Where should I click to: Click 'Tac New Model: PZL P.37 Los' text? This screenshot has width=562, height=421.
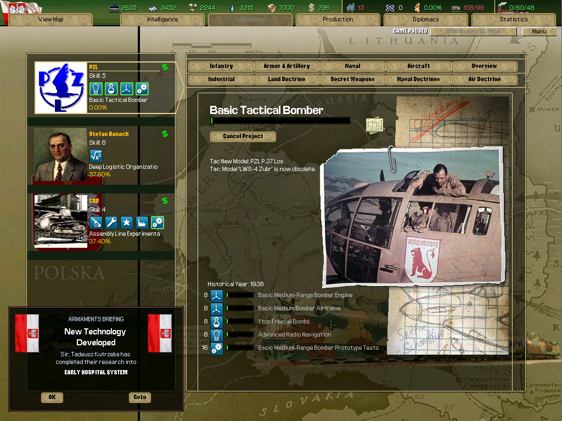tap(246, 162)
